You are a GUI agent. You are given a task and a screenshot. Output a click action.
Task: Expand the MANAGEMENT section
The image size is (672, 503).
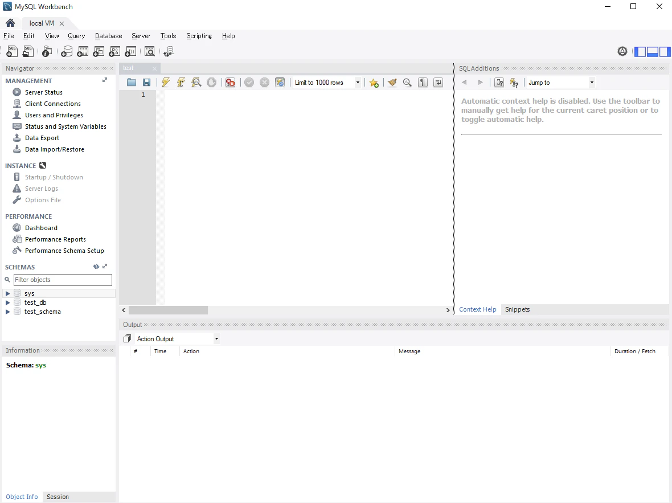point(105,80)
